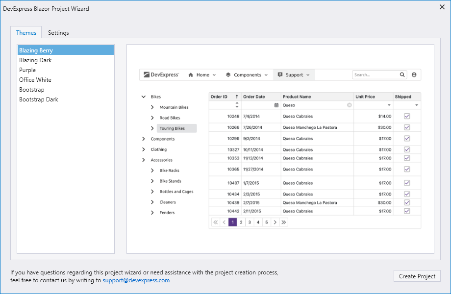This screenshot has width=451, height=294.
Task: Go to the next page arrow
Action: (275, 222)
